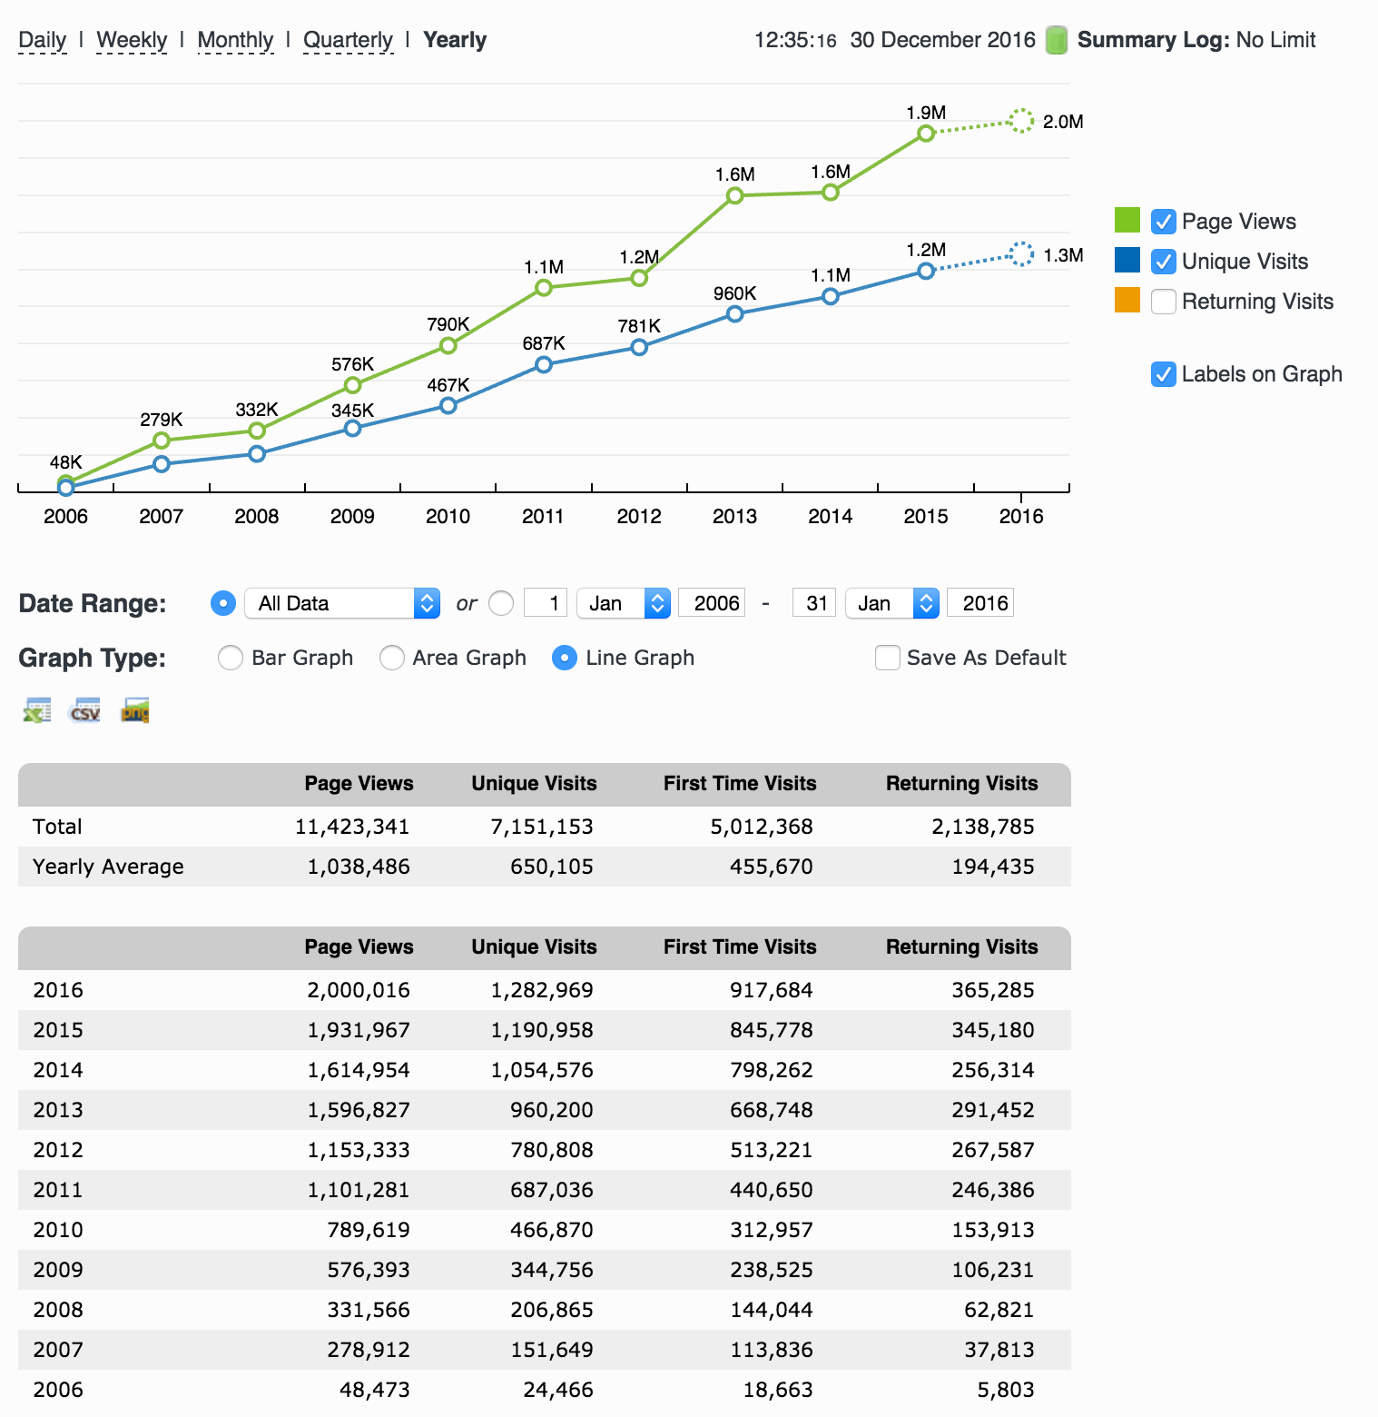Viewport: 1378px width, 1417px height.
Task: Click the CSV export icon
Action: point(85,710)
